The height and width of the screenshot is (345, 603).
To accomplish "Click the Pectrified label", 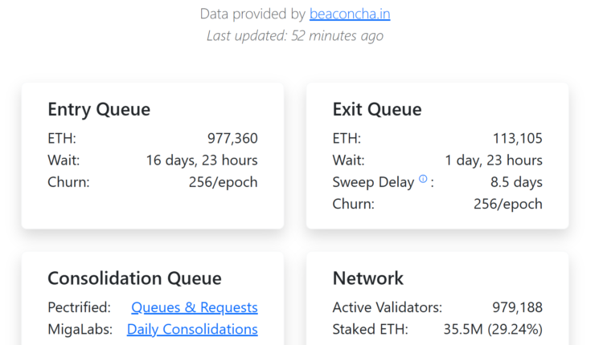I will point(80,307).
